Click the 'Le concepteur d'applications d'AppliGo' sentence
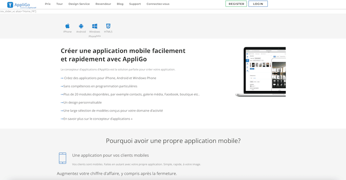The image size is (346, 180). point(118,69)
